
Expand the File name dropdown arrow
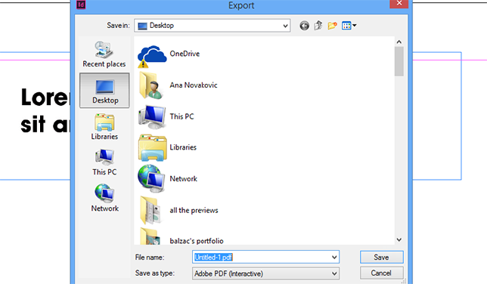click(x=334, y=258)
